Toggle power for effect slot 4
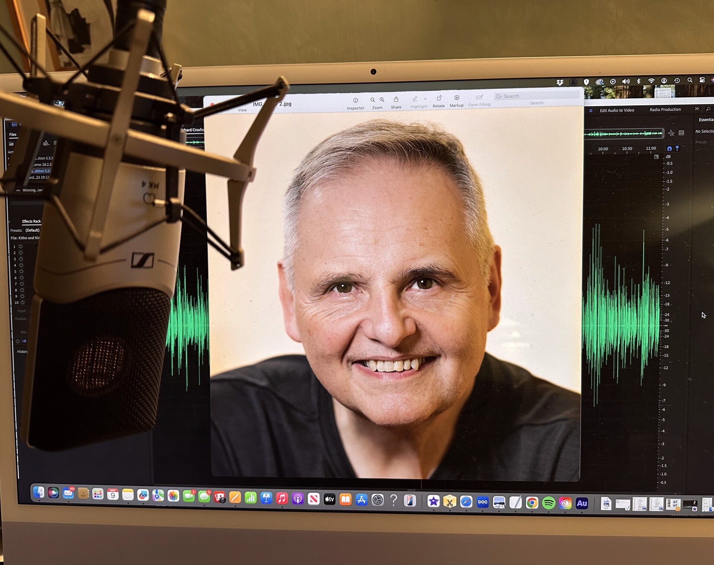This screenshot has height=565, width=714. 21,265
